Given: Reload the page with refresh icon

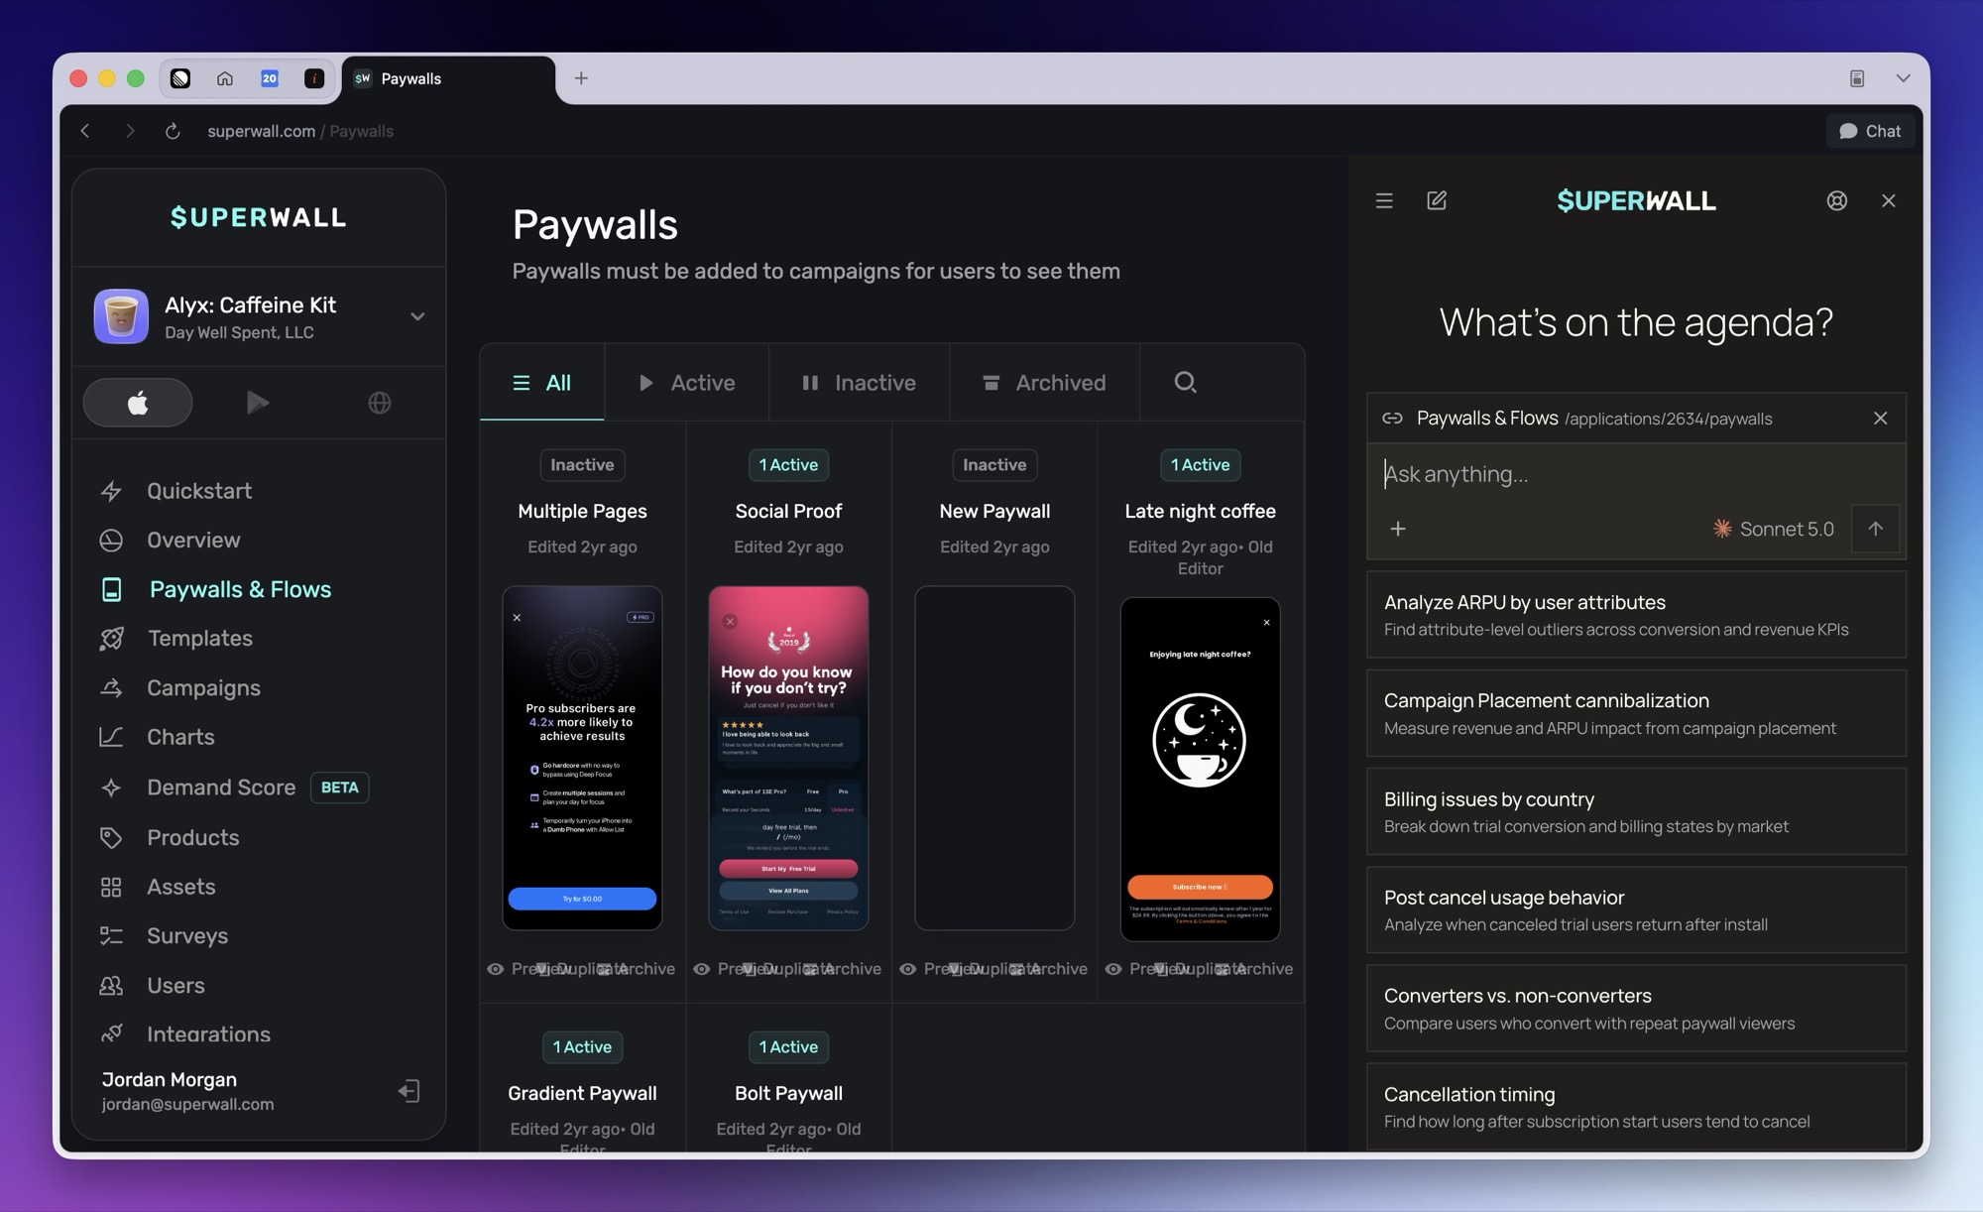Looking at the screenshot, I should pyautogui.click(x=173, y=131).
